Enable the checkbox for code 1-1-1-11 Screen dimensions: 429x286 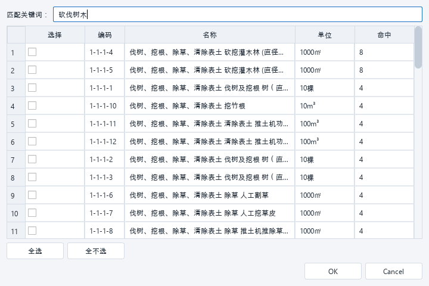32,123
